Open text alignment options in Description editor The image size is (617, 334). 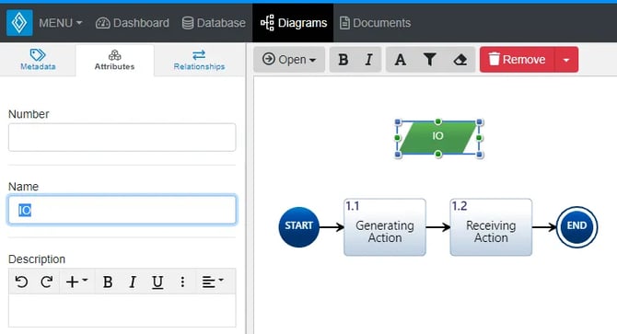[x=213, y=282]
